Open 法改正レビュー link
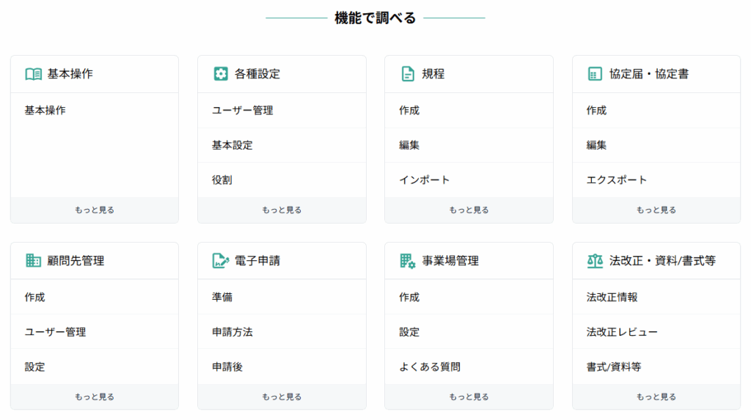Screen dimensions: 751x420 point(656,332)
